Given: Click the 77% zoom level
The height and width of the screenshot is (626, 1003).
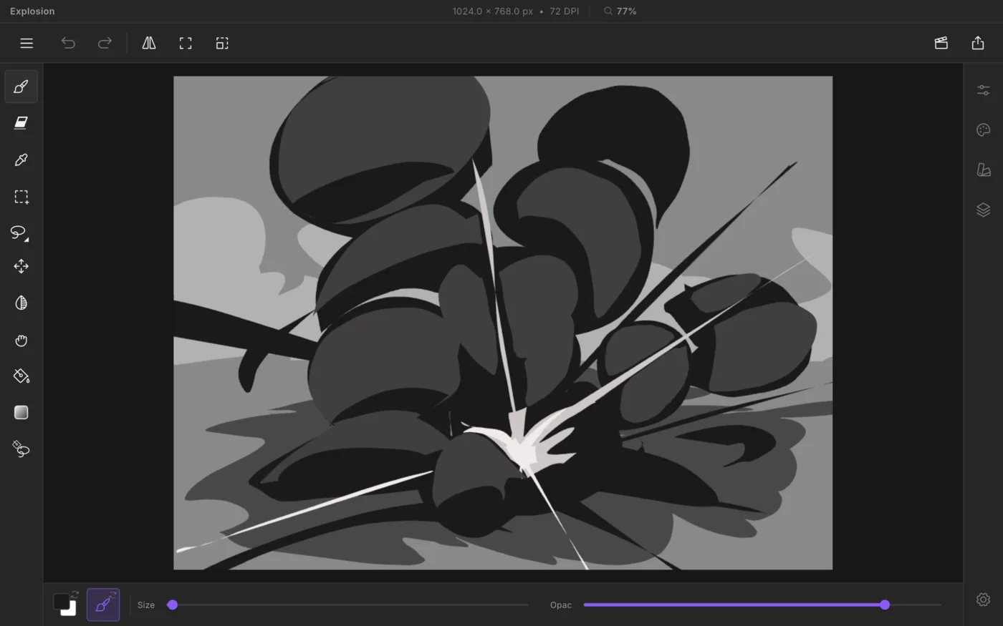Looking at the screenshot, I should coord(626,11).
